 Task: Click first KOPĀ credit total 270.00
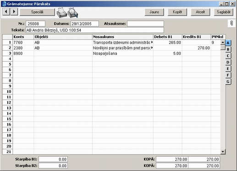tap(204, 160)
